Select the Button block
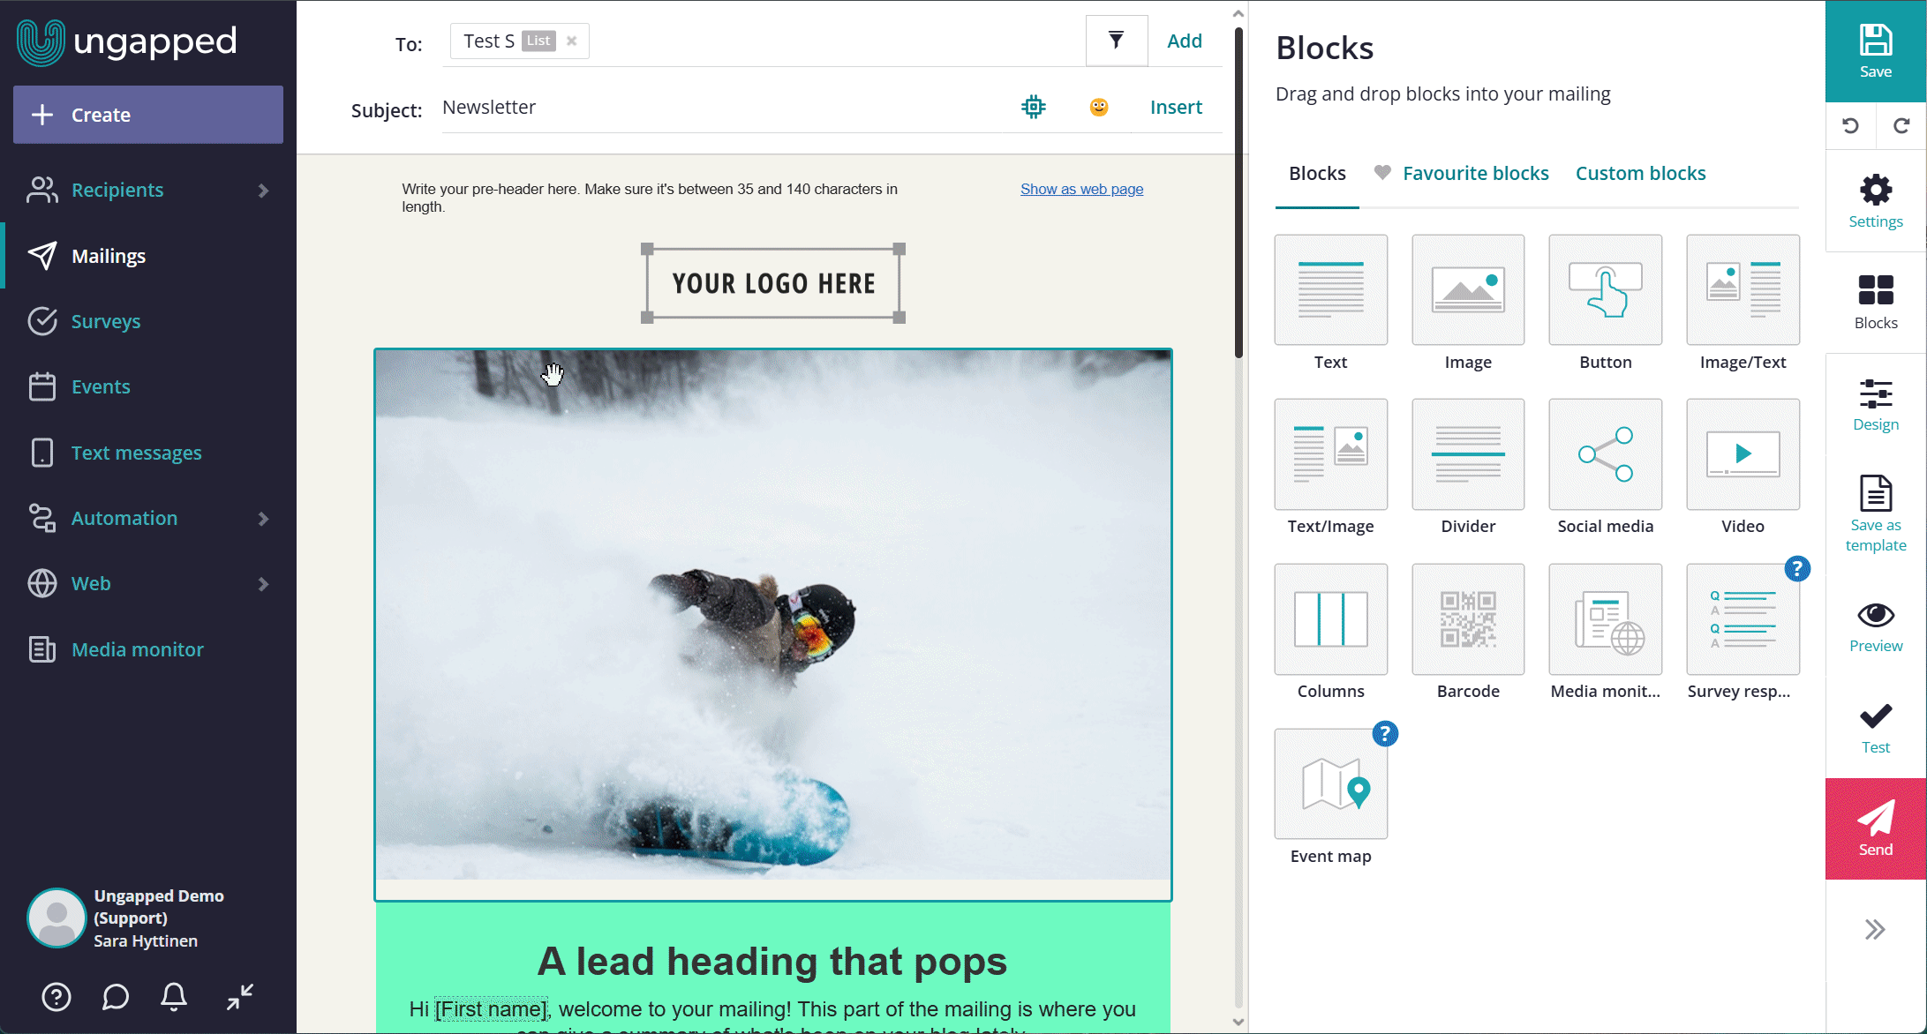Viewport: 1927px width, 1034px height. [x=1605, y=289]
